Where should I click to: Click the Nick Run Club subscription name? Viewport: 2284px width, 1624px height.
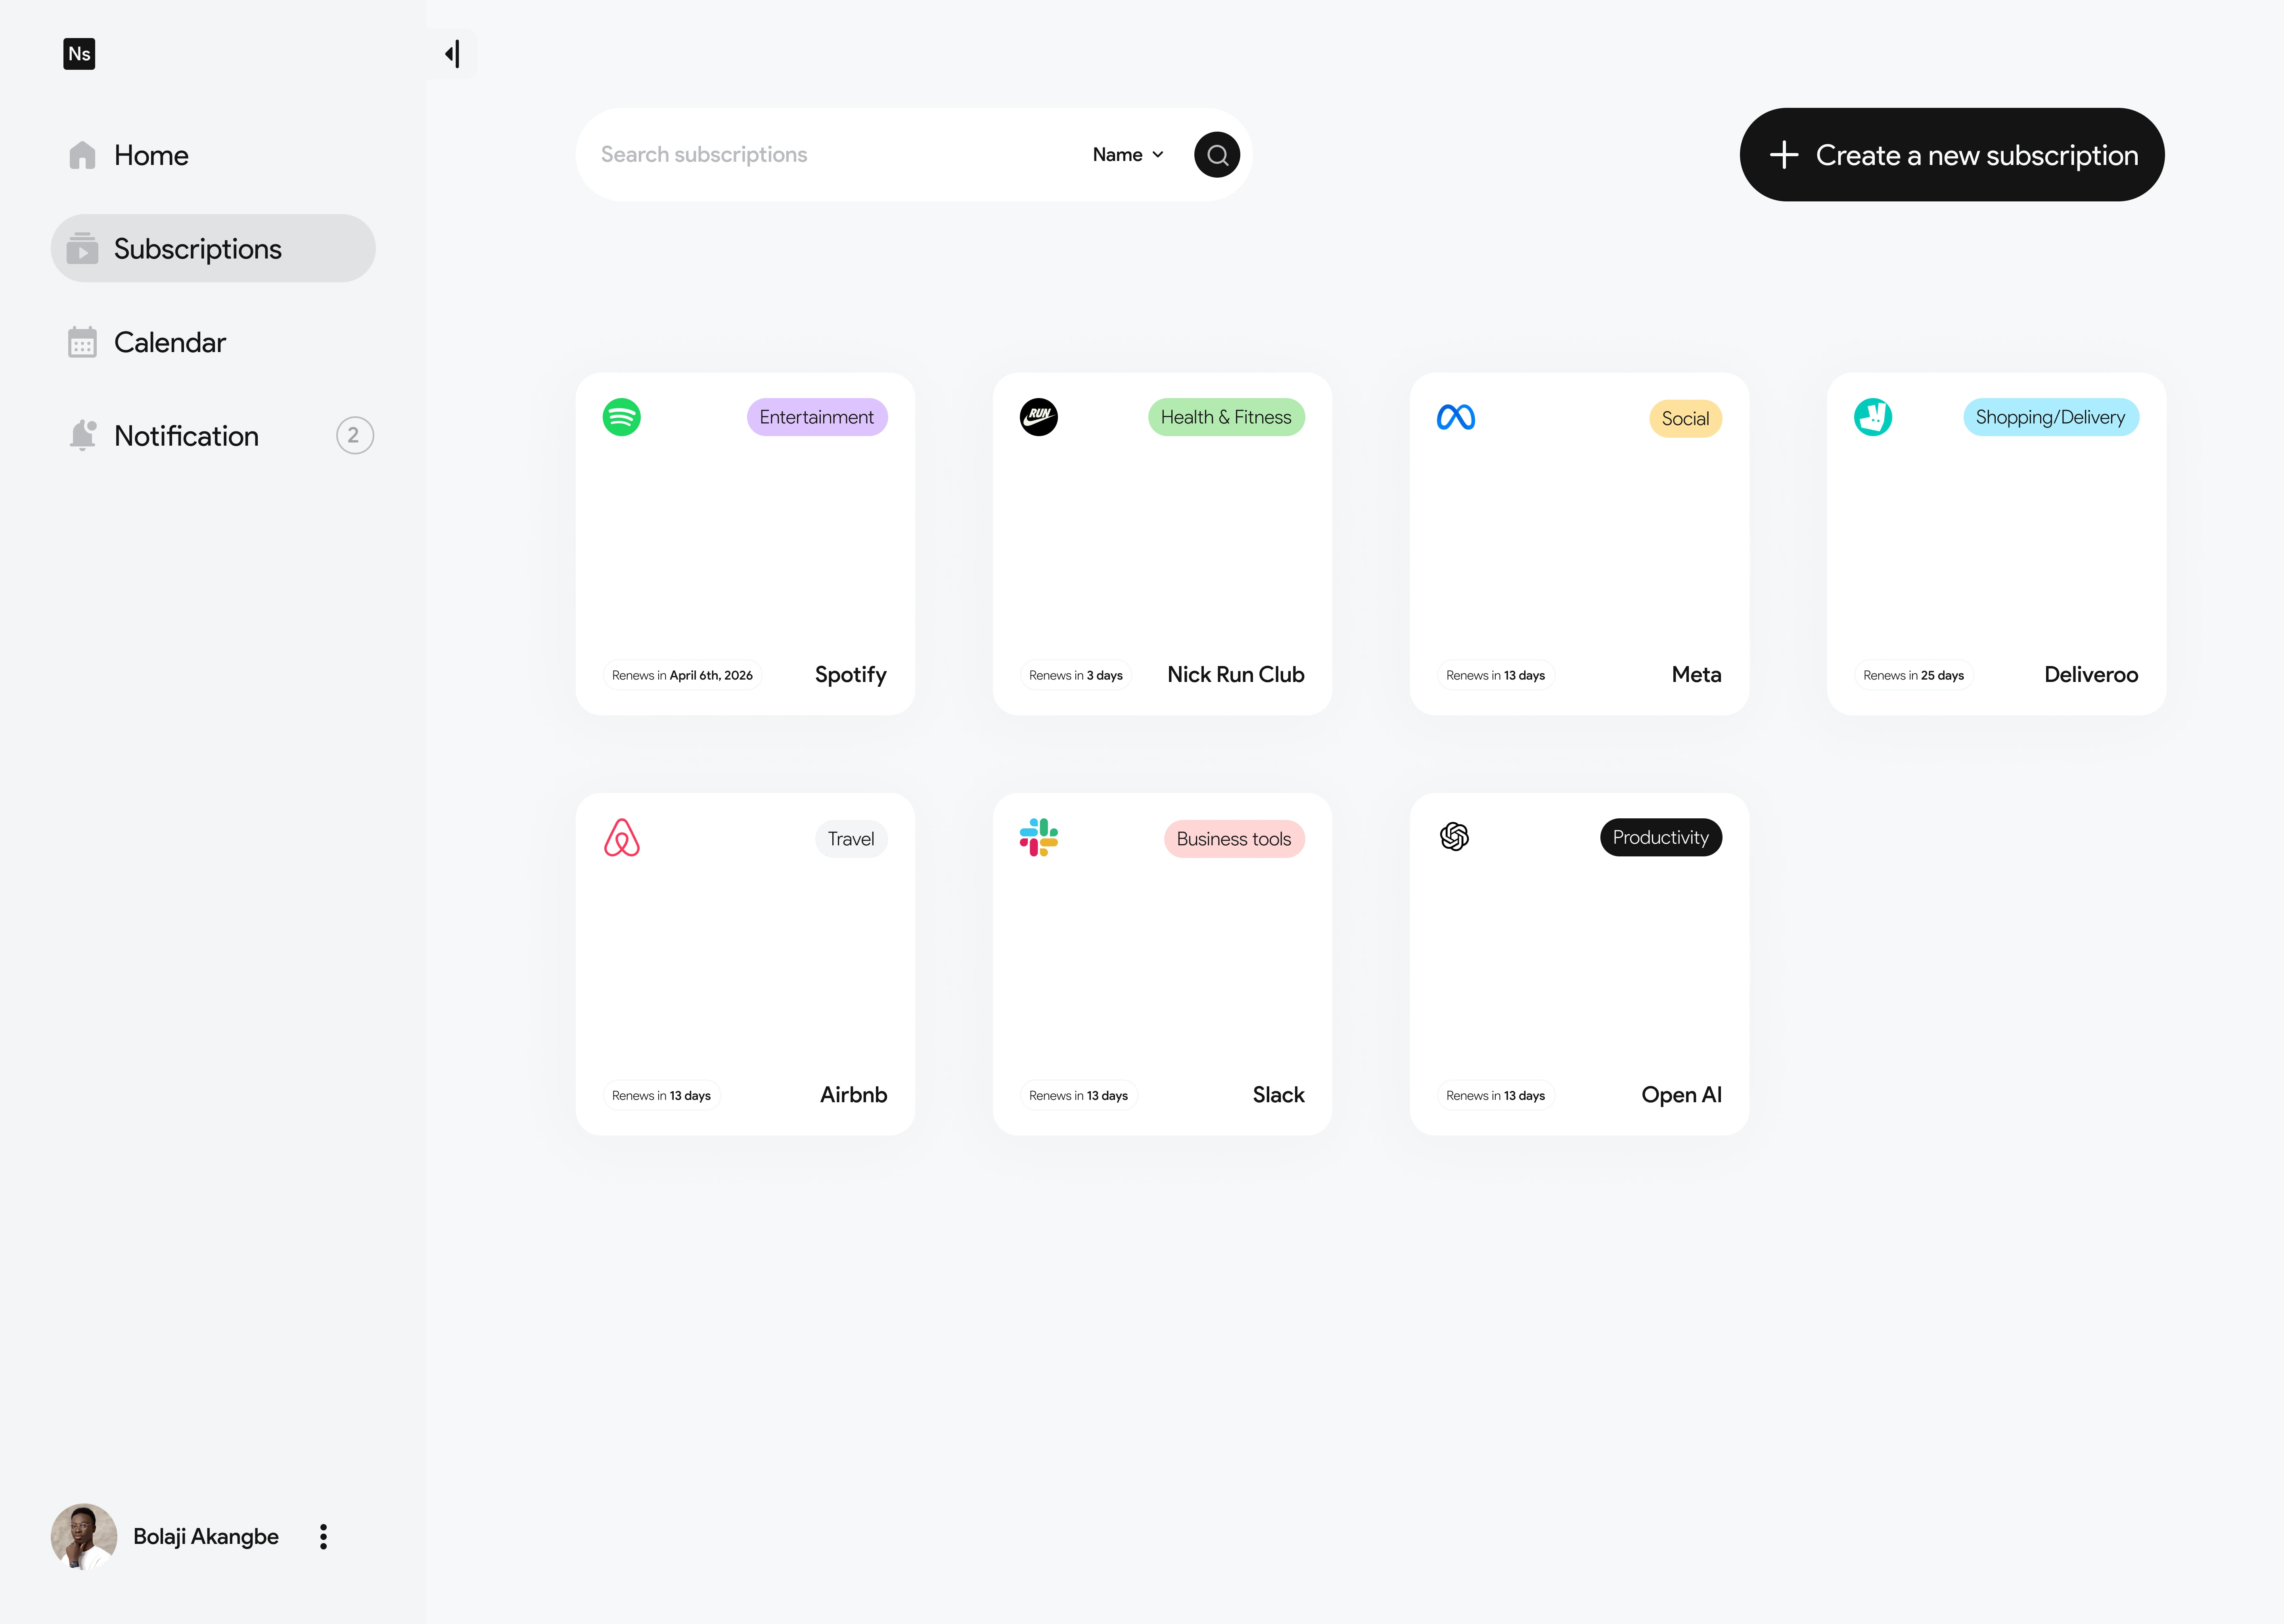1236,675
